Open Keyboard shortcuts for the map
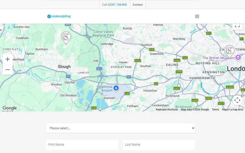This screenshot has height=153, width=245. tap(167, 109)
